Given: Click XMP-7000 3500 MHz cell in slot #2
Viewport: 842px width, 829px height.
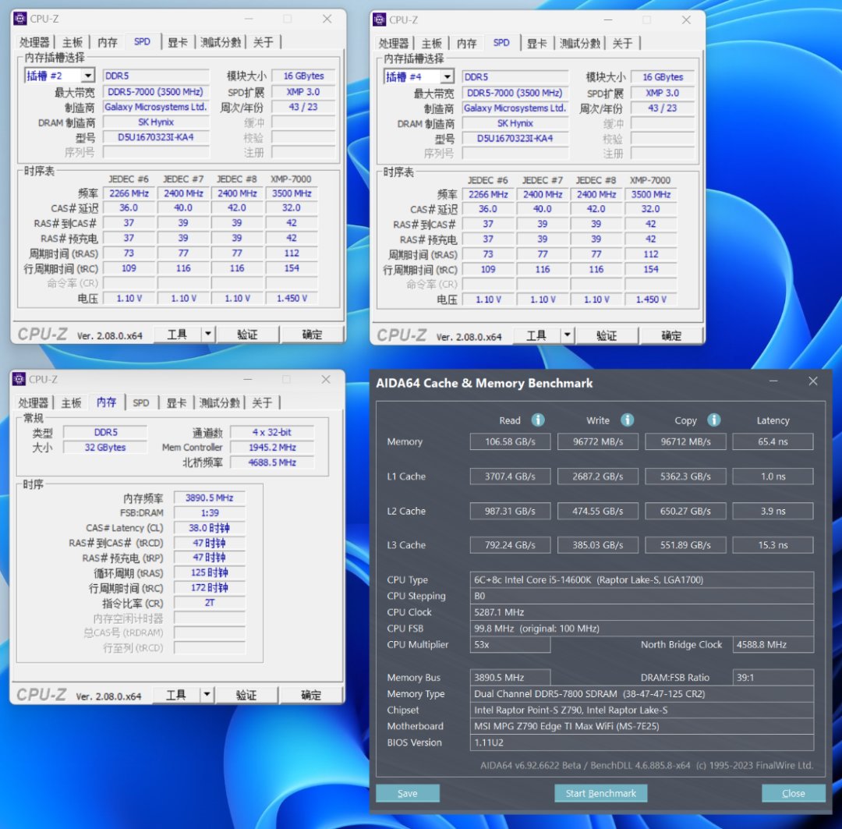Looking at the screenshot, I should (x=292, y=193).
